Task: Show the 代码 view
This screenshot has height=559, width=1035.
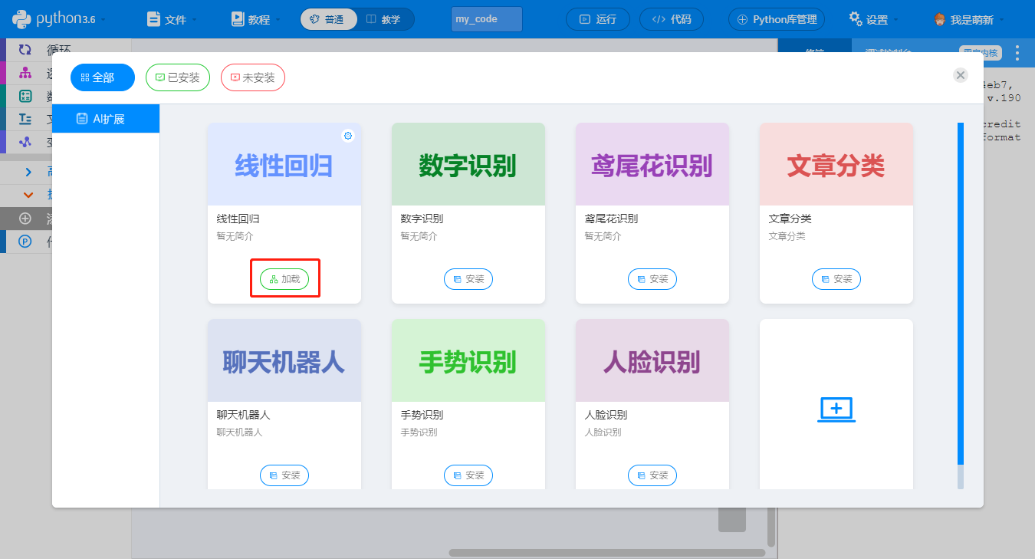Action: coord(671,19)
